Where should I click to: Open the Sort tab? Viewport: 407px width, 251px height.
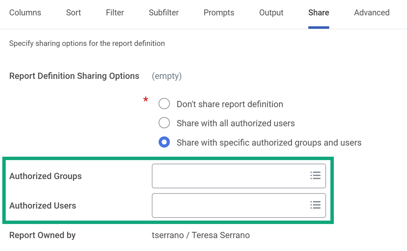point(74,13)
